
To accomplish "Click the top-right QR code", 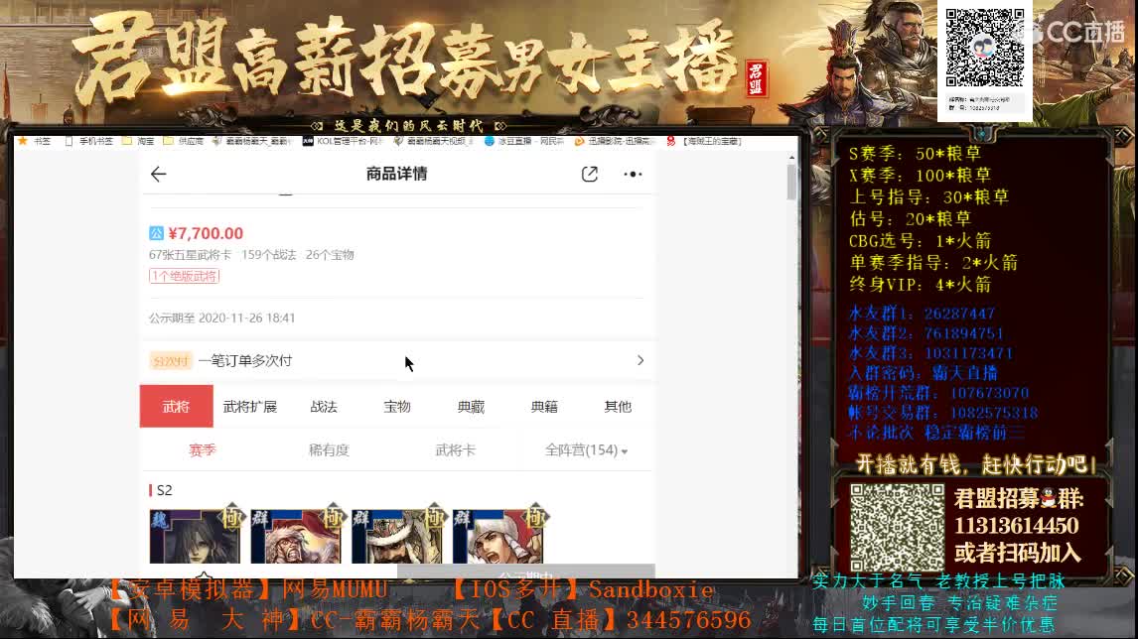I will tap(985, 48).
